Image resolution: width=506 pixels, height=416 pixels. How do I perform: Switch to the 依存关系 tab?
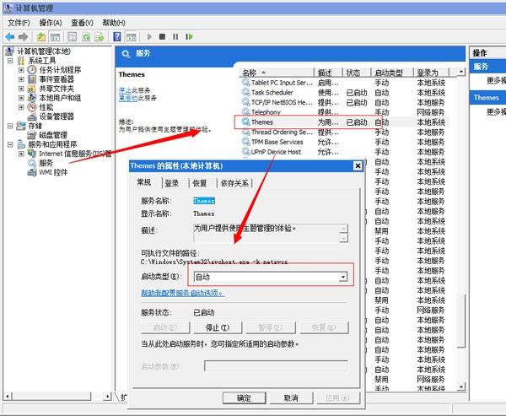(x=234, y=183)
